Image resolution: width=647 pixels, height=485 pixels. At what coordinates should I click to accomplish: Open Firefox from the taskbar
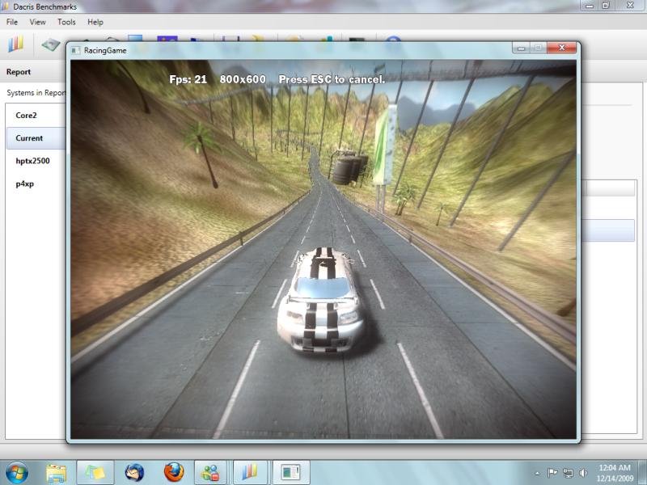(x=174, y=473)
